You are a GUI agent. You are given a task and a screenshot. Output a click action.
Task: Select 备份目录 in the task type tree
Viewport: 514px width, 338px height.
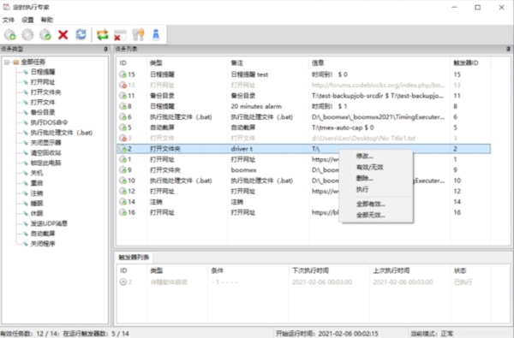coord(43,112)
